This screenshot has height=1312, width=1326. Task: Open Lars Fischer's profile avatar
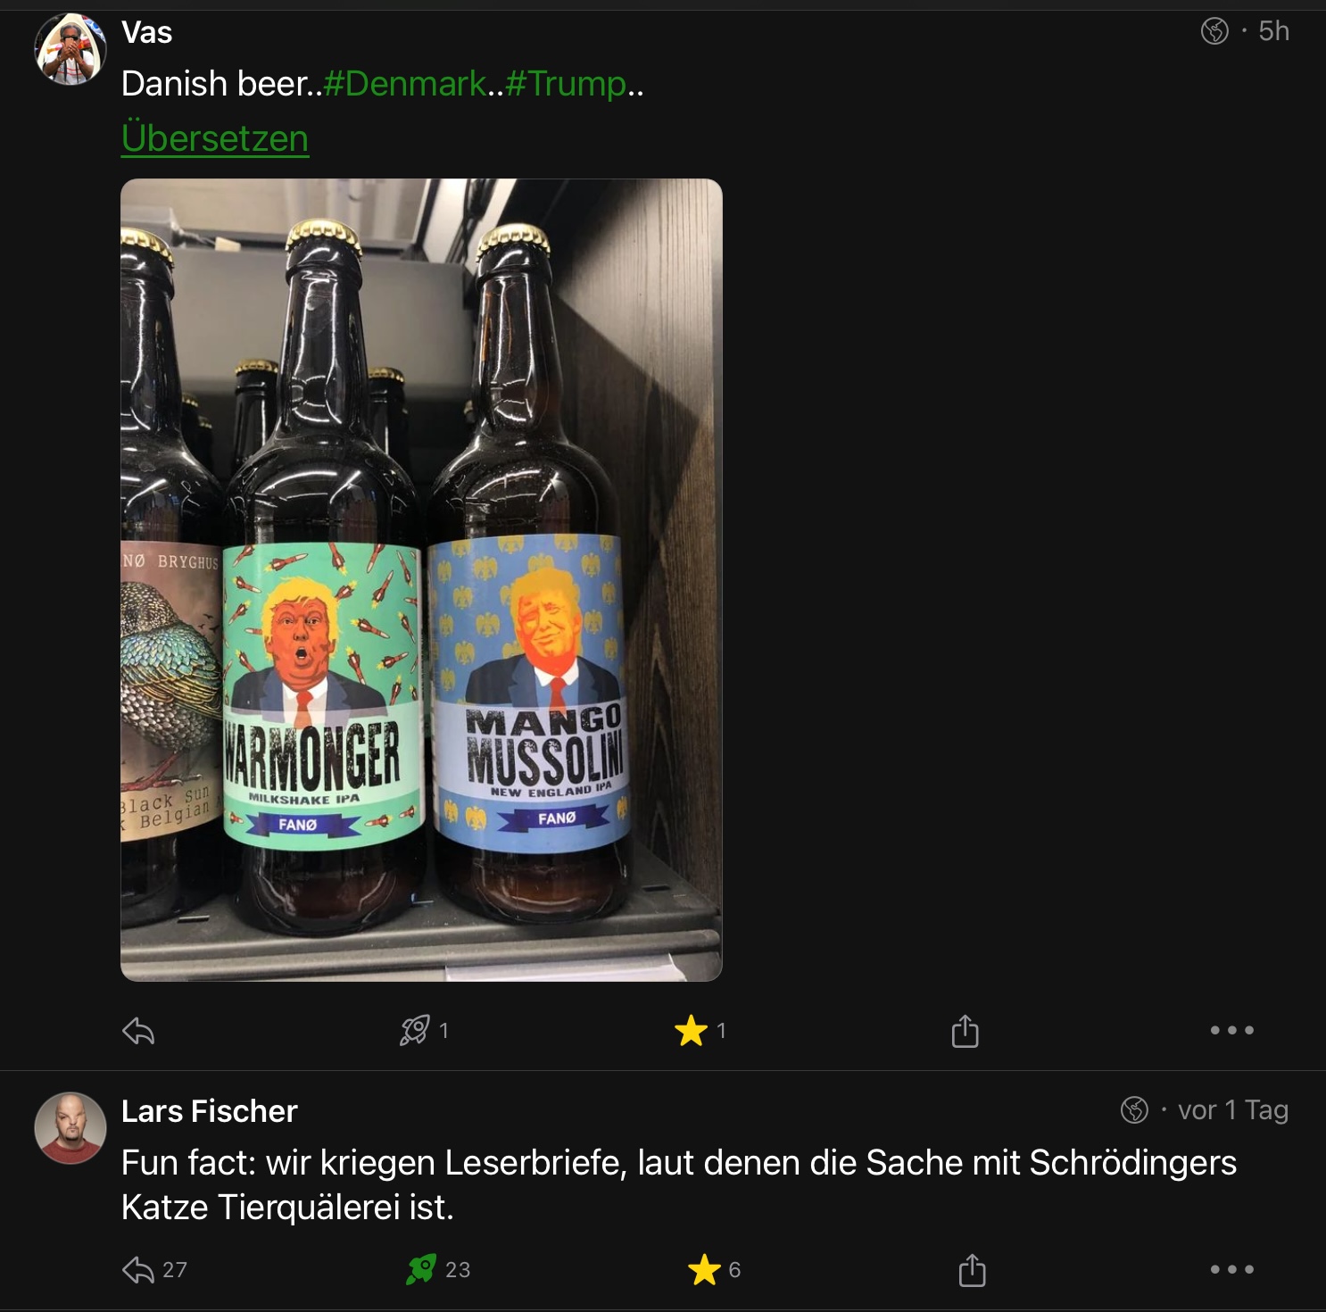pos(70,1128)
